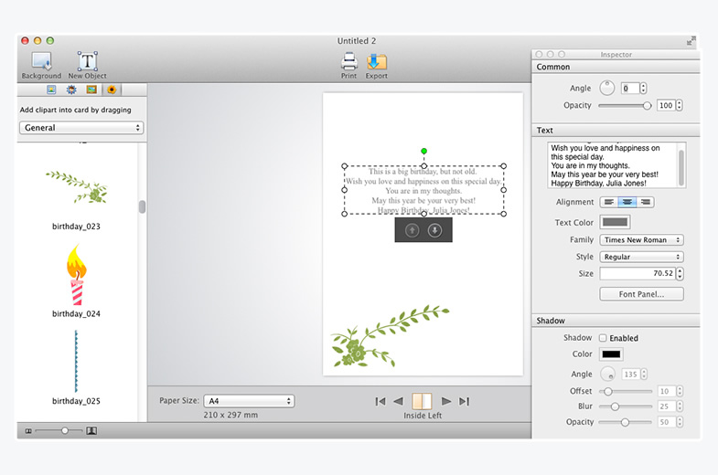Send object backward with down arrow button
The image size is (718, 475).
434,230
